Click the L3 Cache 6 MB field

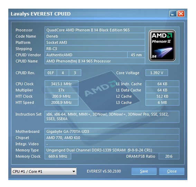pos(162,102)
